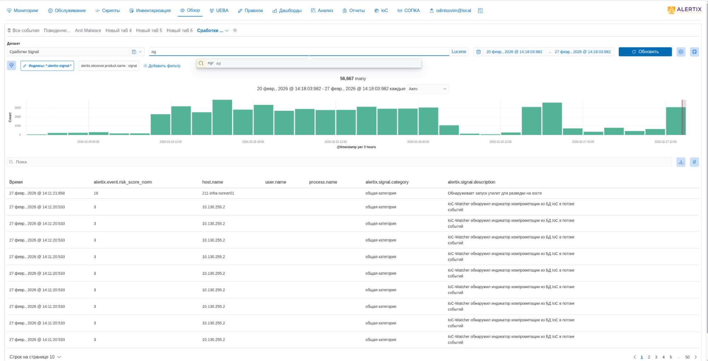This screenshot has width=708, height=361.
Task: Open rows per page dropdown
Action: (35, 357)
